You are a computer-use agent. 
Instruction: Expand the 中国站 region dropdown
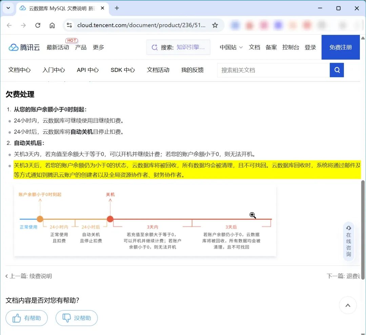(x=231, y=47)
